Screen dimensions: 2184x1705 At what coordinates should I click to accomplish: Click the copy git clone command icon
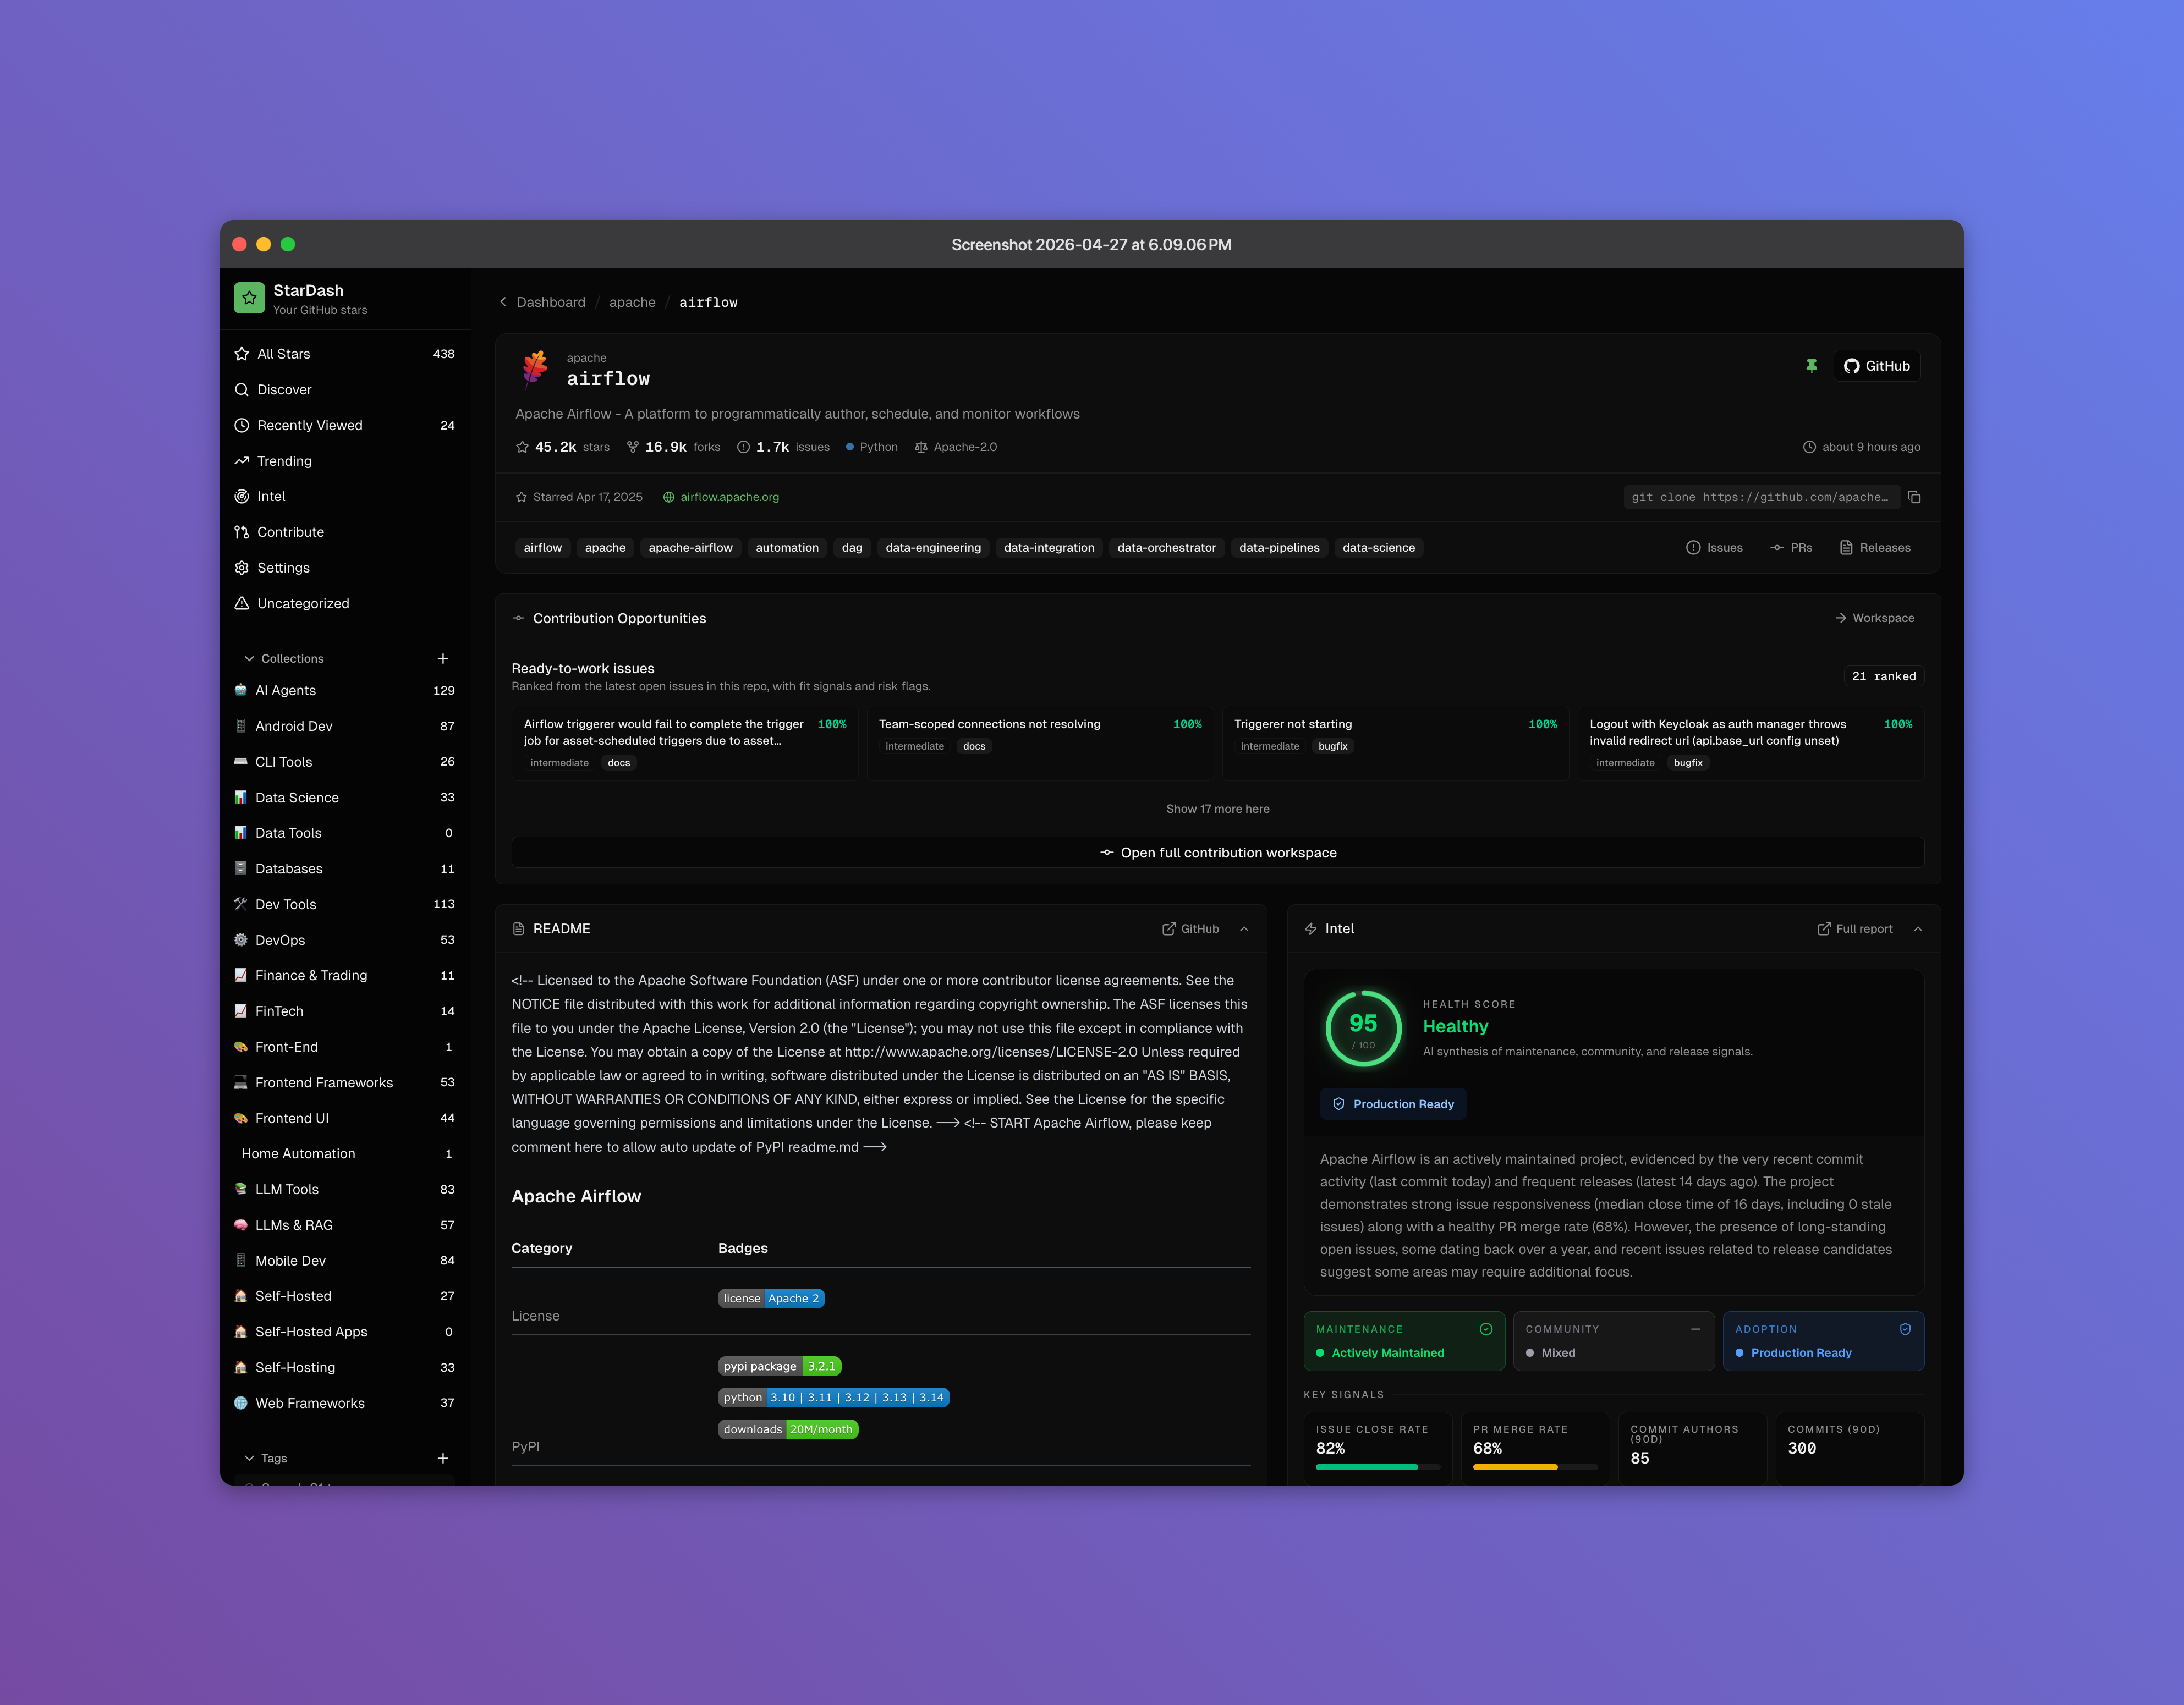tap(1914, 497)
